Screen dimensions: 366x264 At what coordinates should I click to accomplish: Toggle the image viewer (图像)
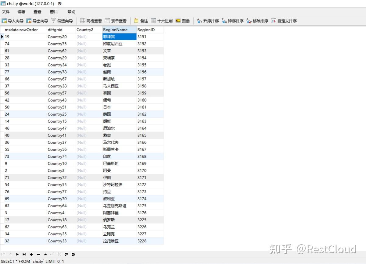pyautogui.click(x=183, y=21)
